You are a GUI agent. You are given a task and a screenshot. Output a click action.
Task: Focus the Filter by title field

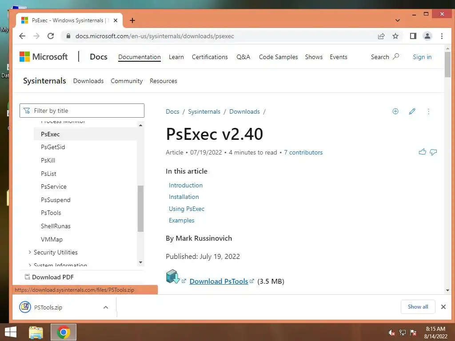tap(82, 111)
